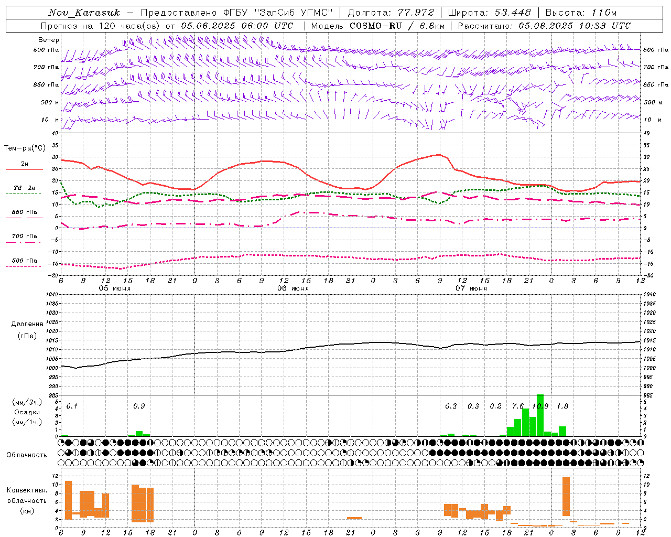671x537 pixels.
Task: Click the "Td 2м" dew point legend label
Action: [25, 188]
